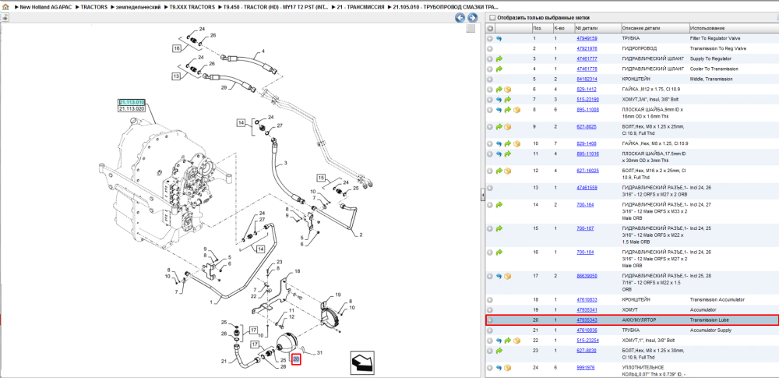Open part number link 47610836
Screen dimensions: 779x378
[x=587, y=330]
